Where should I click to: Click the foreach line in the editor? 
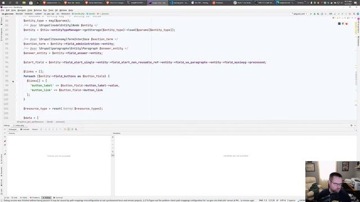click(x=66, y=76)
